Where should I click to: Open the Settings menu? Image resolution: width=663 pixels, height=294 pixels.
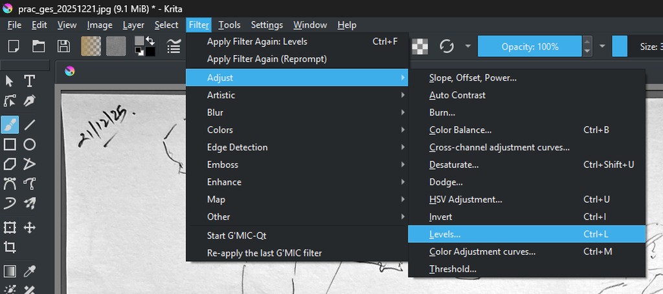pos(267,25)
